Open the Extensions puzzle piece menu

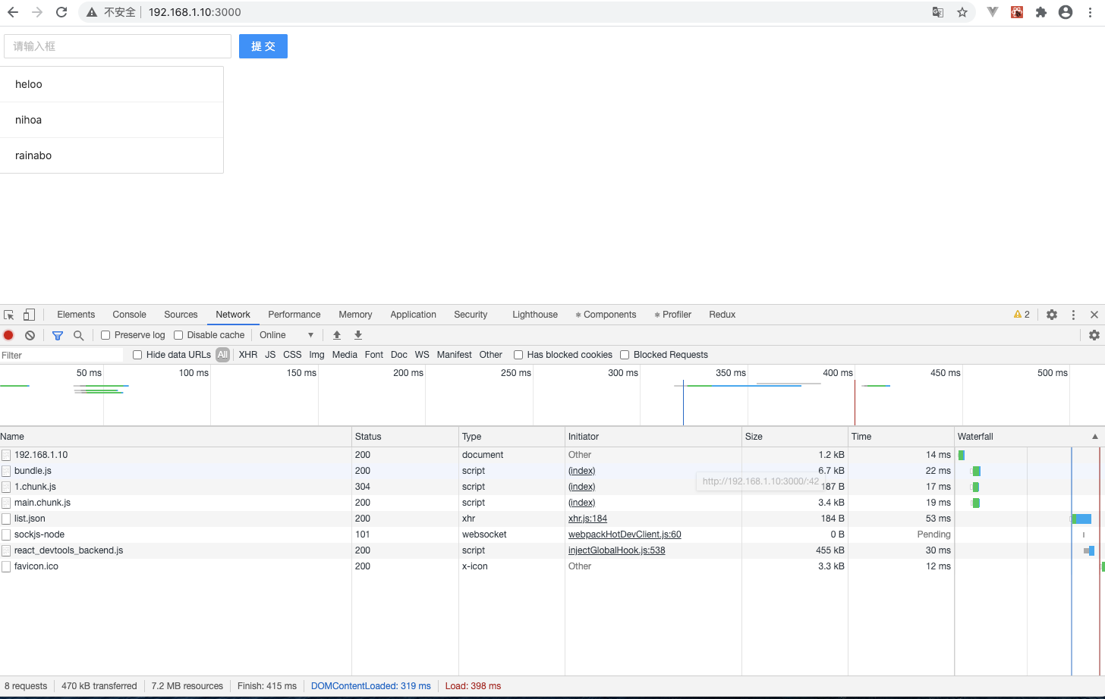(1041, 12)
